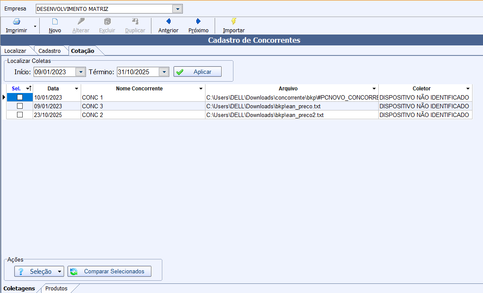Click the Excluir toolbar icon
This screenshot has height=293, width=483.
point(107,21)
